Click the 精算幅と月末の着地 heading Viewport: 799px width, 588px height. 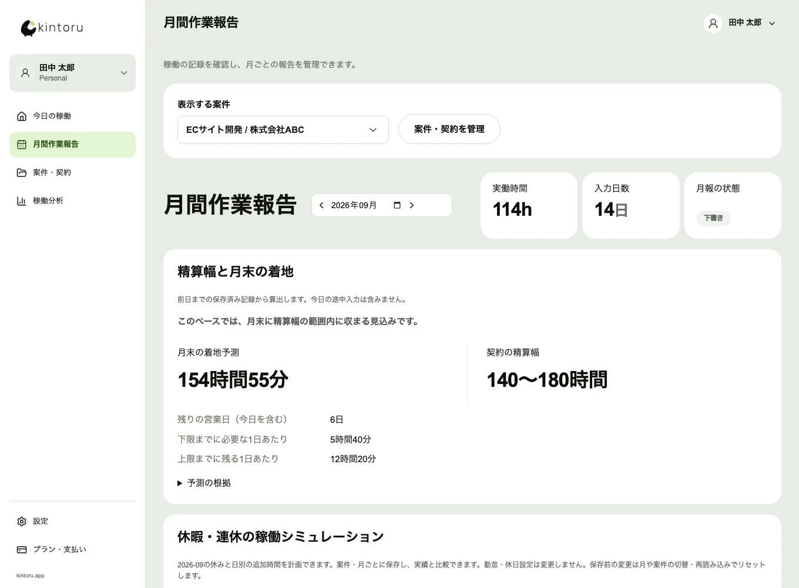coord(236,272)
